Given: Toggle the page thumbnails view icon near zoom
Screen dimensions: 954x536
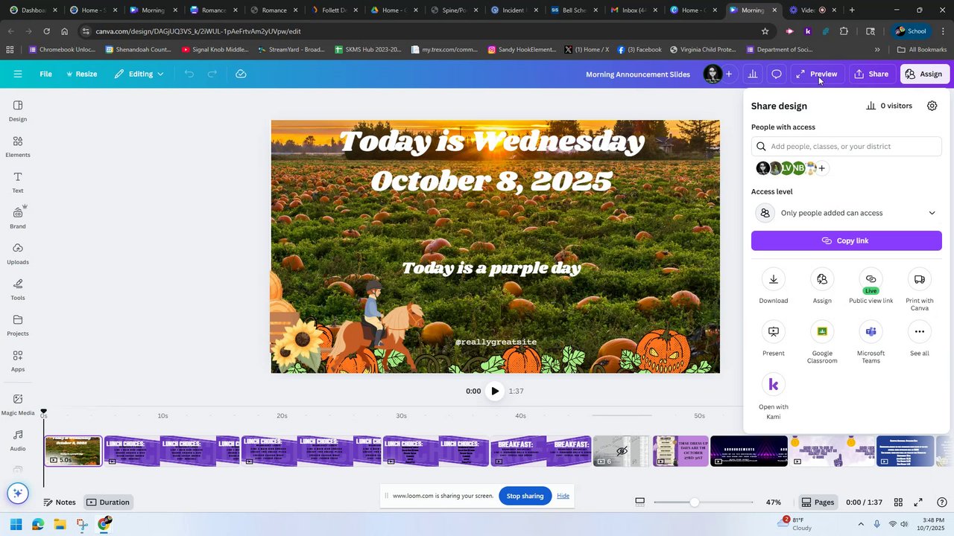Looking at the screenshot, I should pyautogui.click(x=639, y=502).
